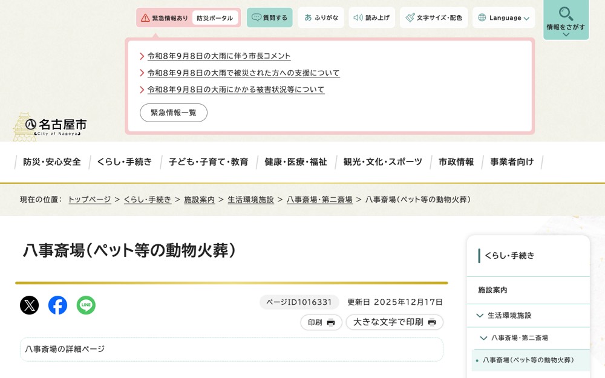The width and height of the screenshot is (605, 378).
Task: Open the 情報をさがす search panel
Action: (566, 20)
